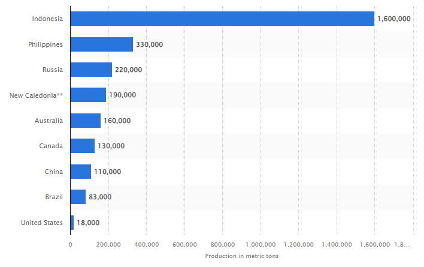Click the 1,000,000 x-axis tick label

pyautogui.click(x=261, y=244)
